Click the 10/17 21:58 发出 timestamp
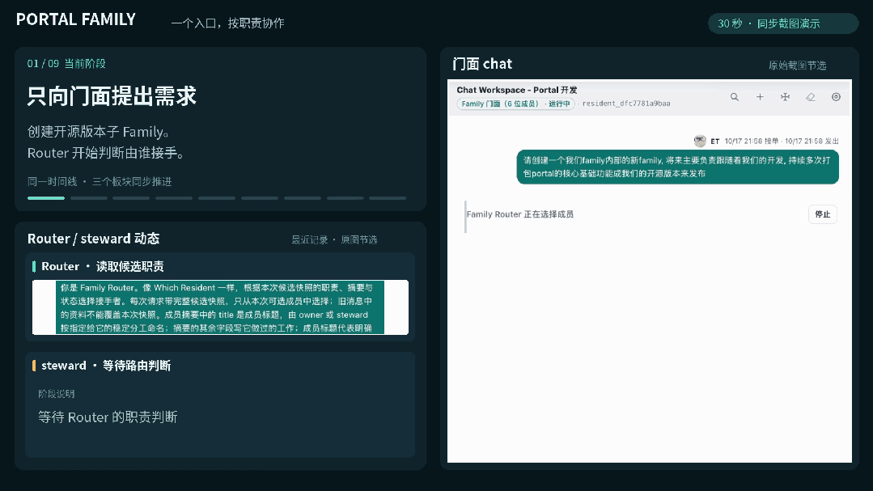 812,142
